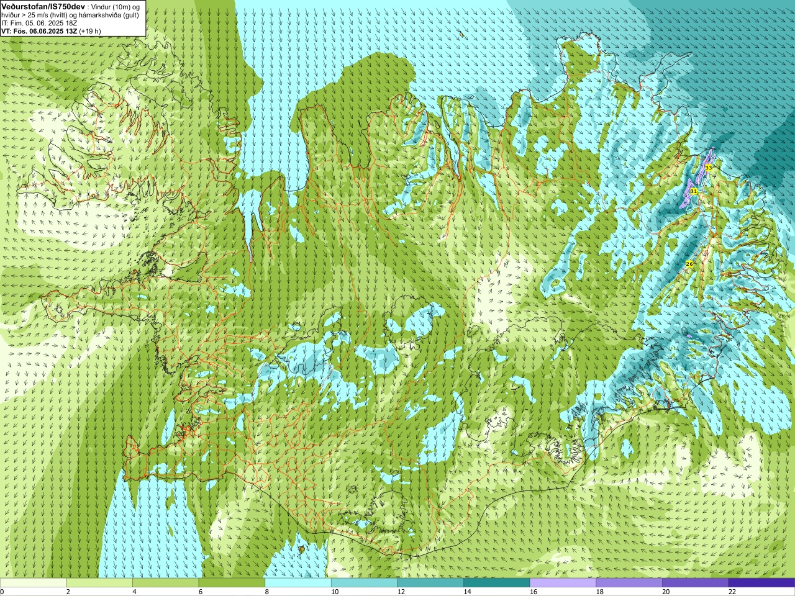Select the 10–12 m/s legend color swatch
This screenshot has width=795, height=596.
click(364, 583)
